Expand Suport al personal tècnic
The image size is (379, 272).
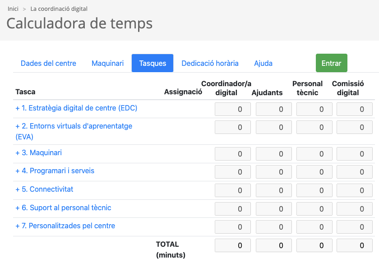[63, 208]
